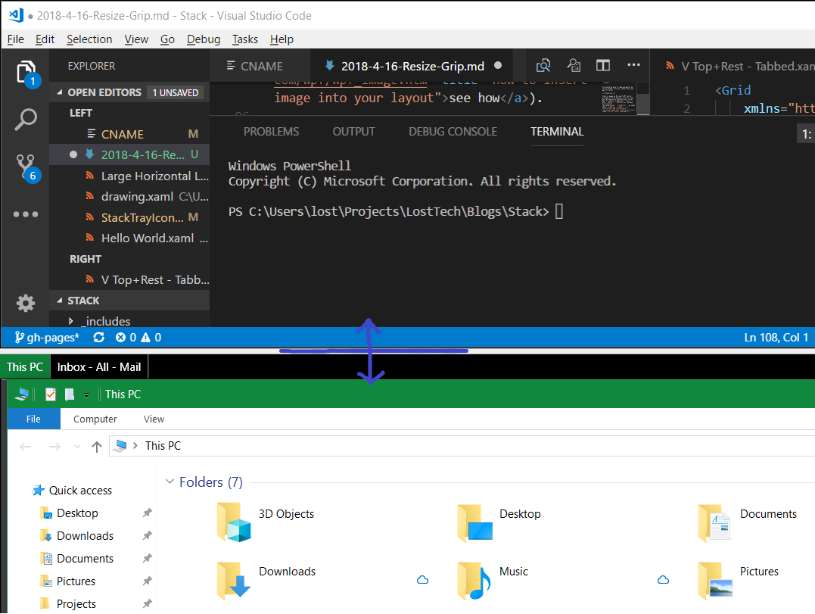Click the warnings count icon in status bar
The width and height of the screenshot is (815, 614).
click(x=146, y=338)
